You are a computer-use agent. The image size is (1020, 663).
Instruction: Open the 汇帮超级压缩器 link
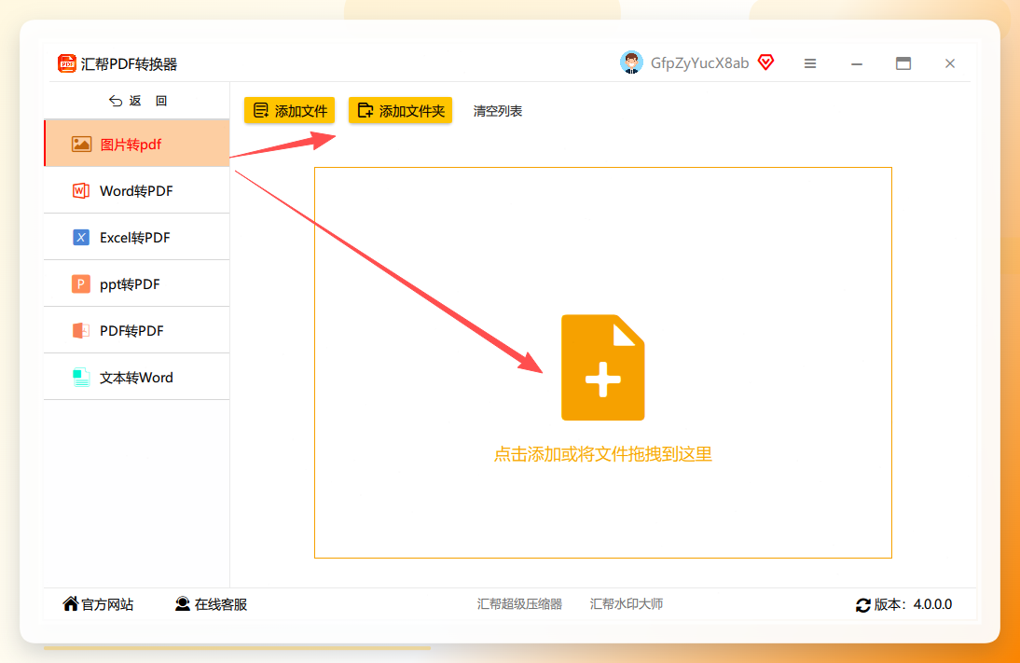click(519, 604)
